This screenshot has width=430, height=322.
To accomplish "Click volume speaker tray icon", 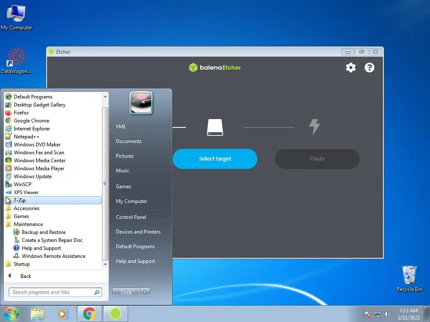I will 388,314.
